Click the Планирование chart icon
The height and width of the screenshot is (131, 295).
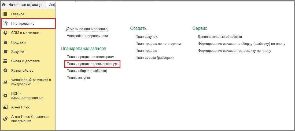tap(5, 24)
